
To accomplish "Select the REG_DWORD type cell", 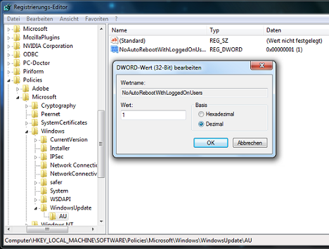I will pyautogui.click(x=226, y=50).
